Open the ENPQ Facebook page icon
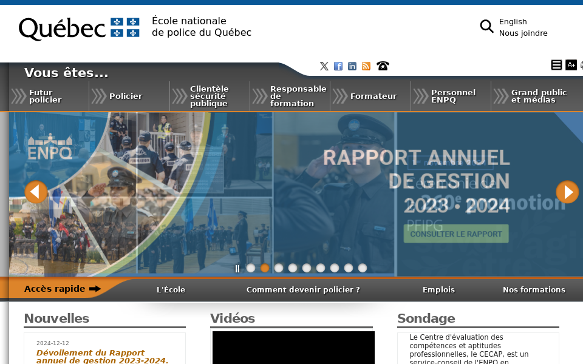 338,66
